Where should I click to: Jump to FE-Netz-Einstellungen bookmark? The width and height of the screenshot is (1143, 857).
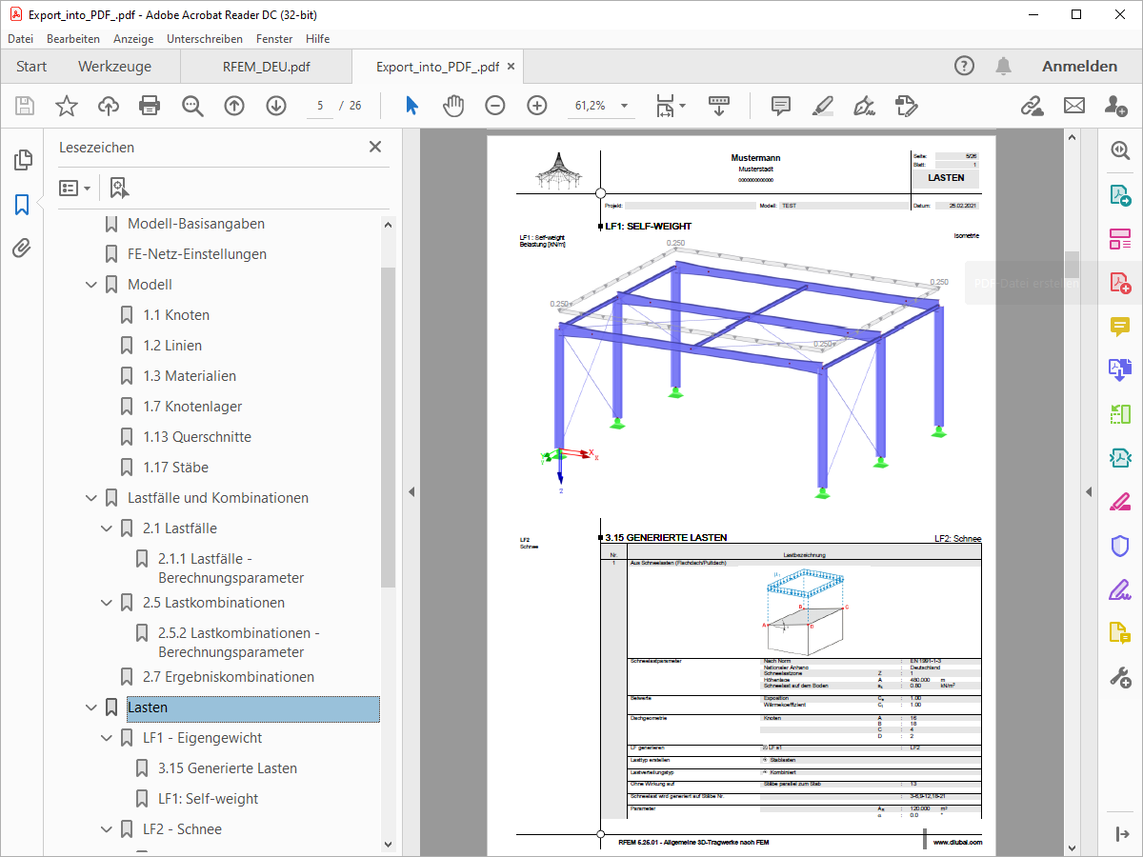point(197,254)
